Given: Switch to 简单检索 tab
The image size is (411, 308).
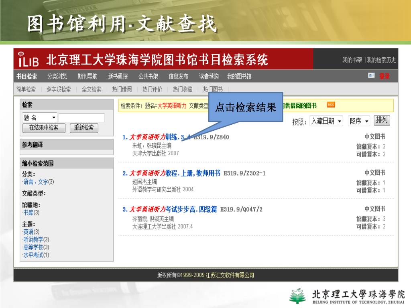Looking at the screenshot, I should click(x=26, y=89).
